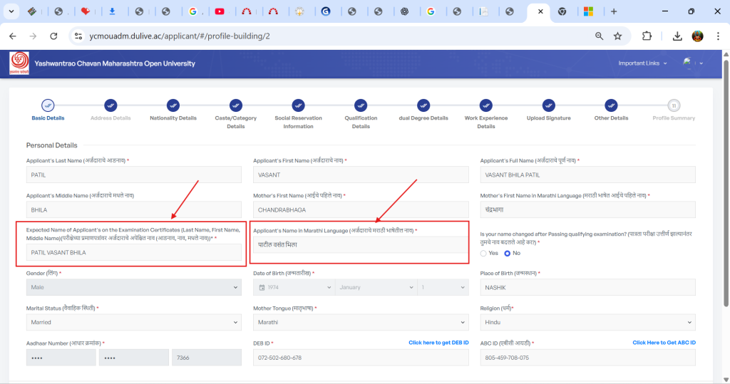Image resolution: width=730 pixels, height=384 pixels.
Task: Open the Important Links menu
Action: pyautogui.click(x=642, y=63)
